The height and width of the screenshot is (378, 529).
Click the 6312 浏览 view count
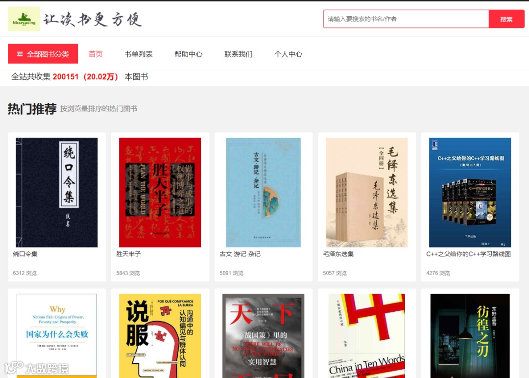[x=24, y=273]
